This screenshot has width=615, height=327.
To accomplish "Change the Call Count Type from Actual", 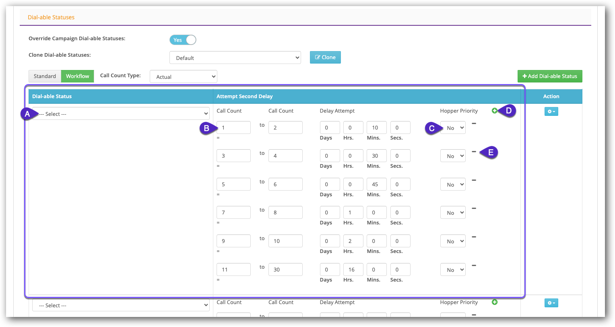I will [184, 76].
